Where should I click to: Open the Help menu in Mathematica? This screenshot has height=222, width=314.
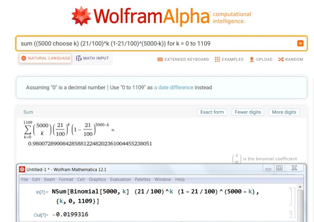coord(180,179)
